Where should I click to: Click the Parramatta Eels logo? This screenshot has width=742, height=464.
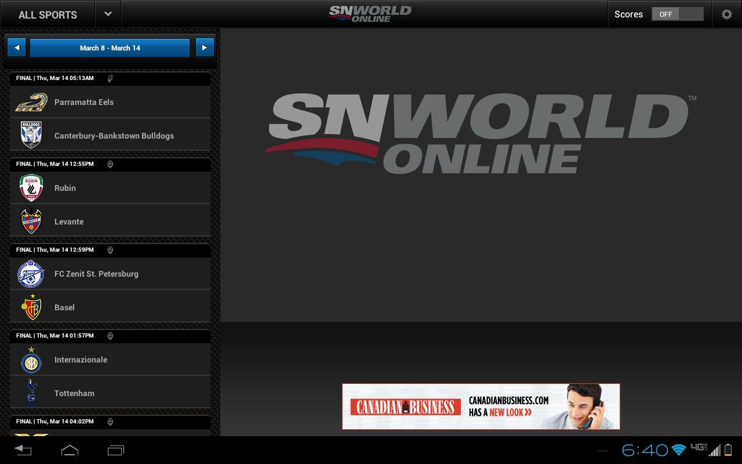[31, 102]
